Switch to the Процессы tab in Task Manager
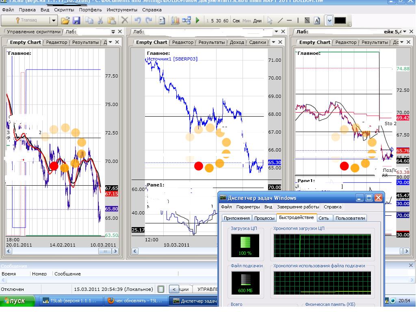Image resolution: width=416 pixels, height=312 pixels. point(264,218)
